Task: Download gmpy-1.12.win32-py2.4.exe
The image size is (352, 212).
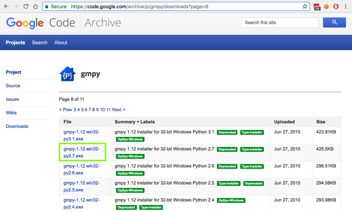Action: point(81,203)
